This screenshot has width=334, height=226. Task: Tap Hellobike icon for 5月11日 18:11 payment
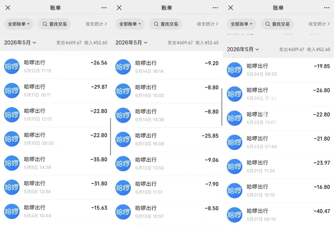pos(12,91)
